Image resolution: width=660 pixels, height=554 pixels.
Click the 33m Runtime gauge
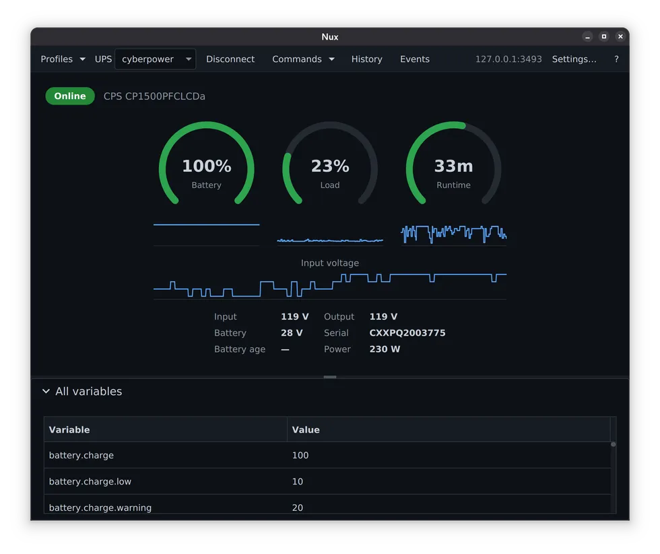tap(453, 164)
